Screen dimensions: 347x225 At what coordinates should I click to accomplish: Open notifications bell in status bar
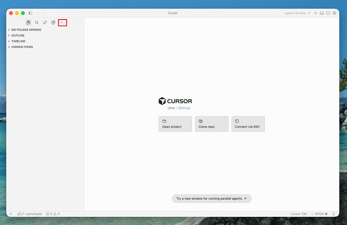333,214
